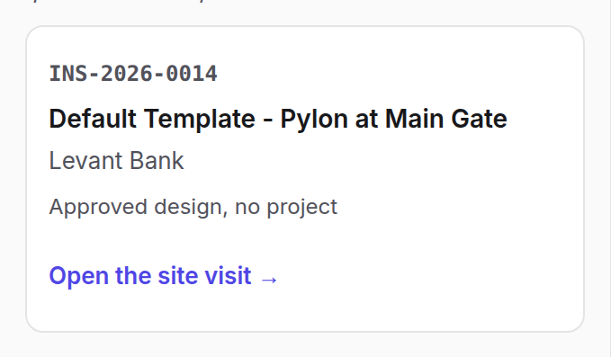
Task: Click the words Approved design in the status line
Action: (139, 208)
